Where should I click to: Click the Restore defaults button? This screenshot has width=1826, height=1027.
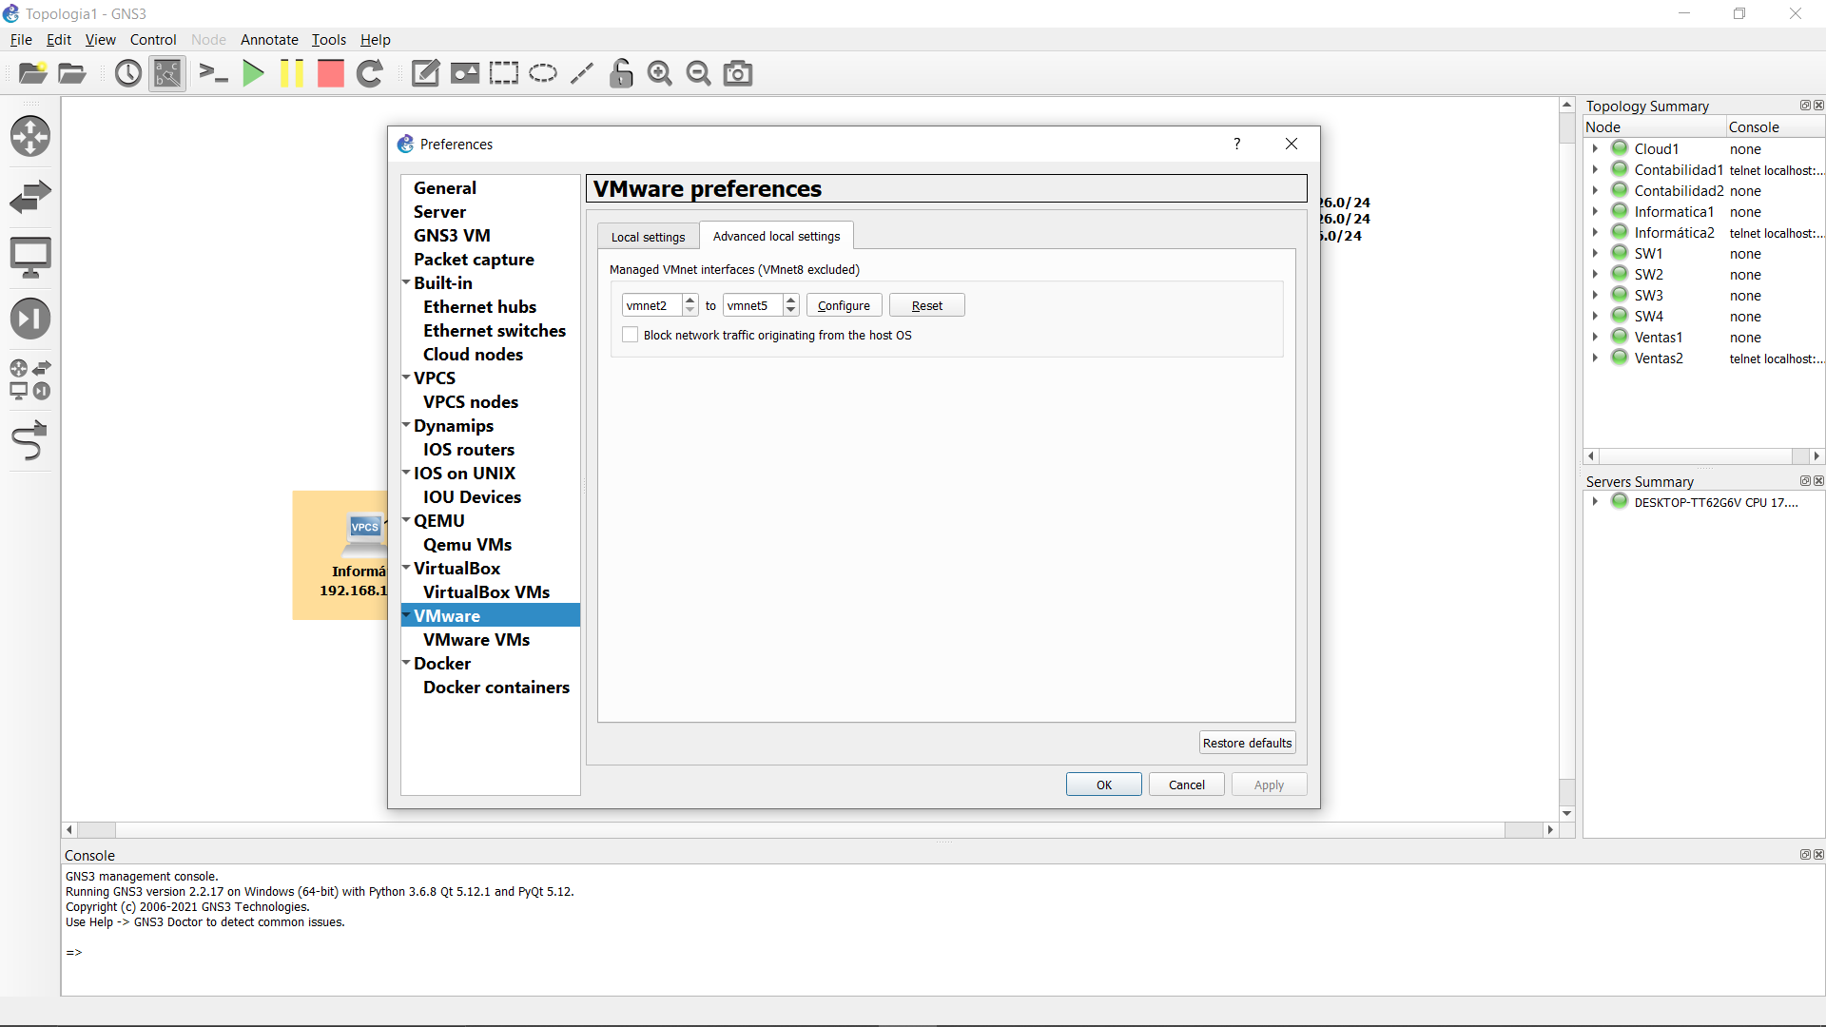tap(1247, 743)
